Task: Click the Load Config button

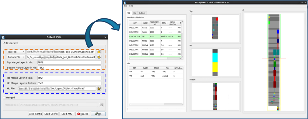Action: click(51, 114)
